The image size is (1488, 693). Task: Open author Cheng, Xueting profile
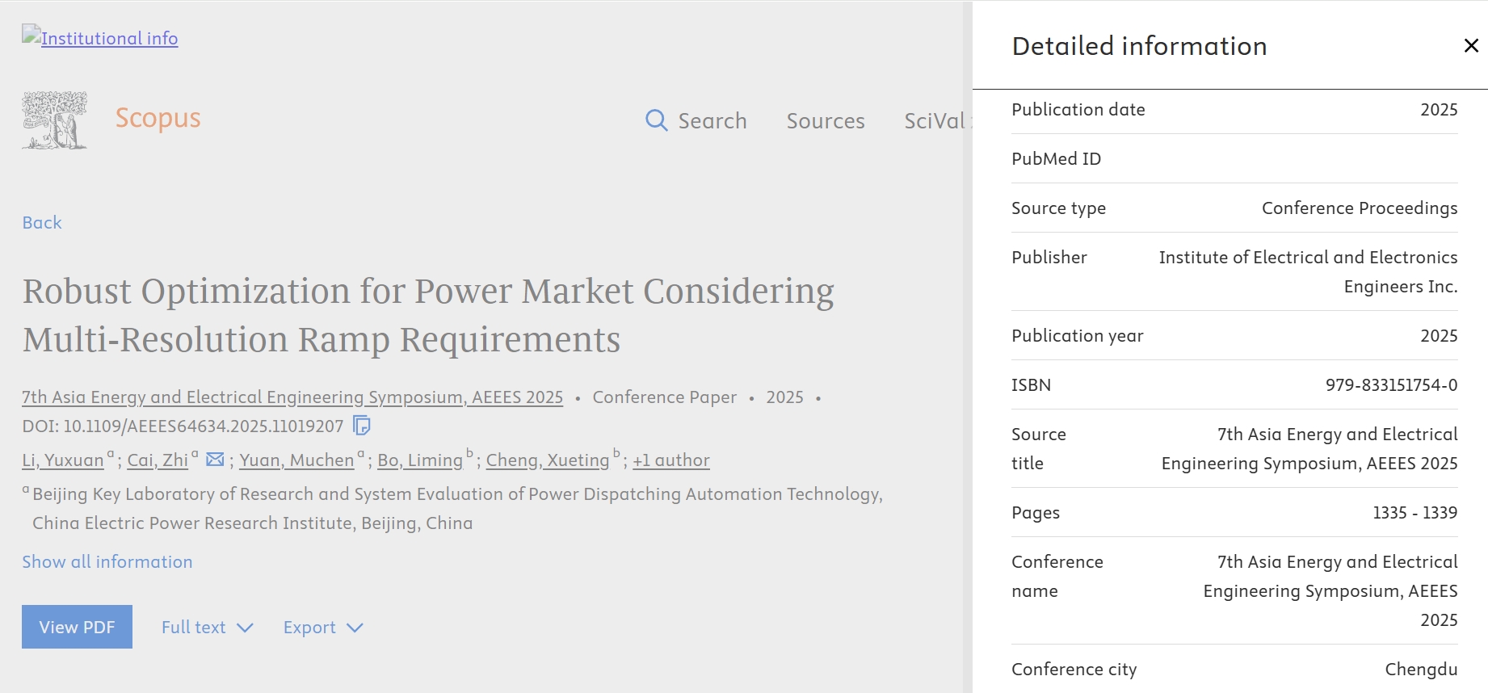tap(547, 460)
